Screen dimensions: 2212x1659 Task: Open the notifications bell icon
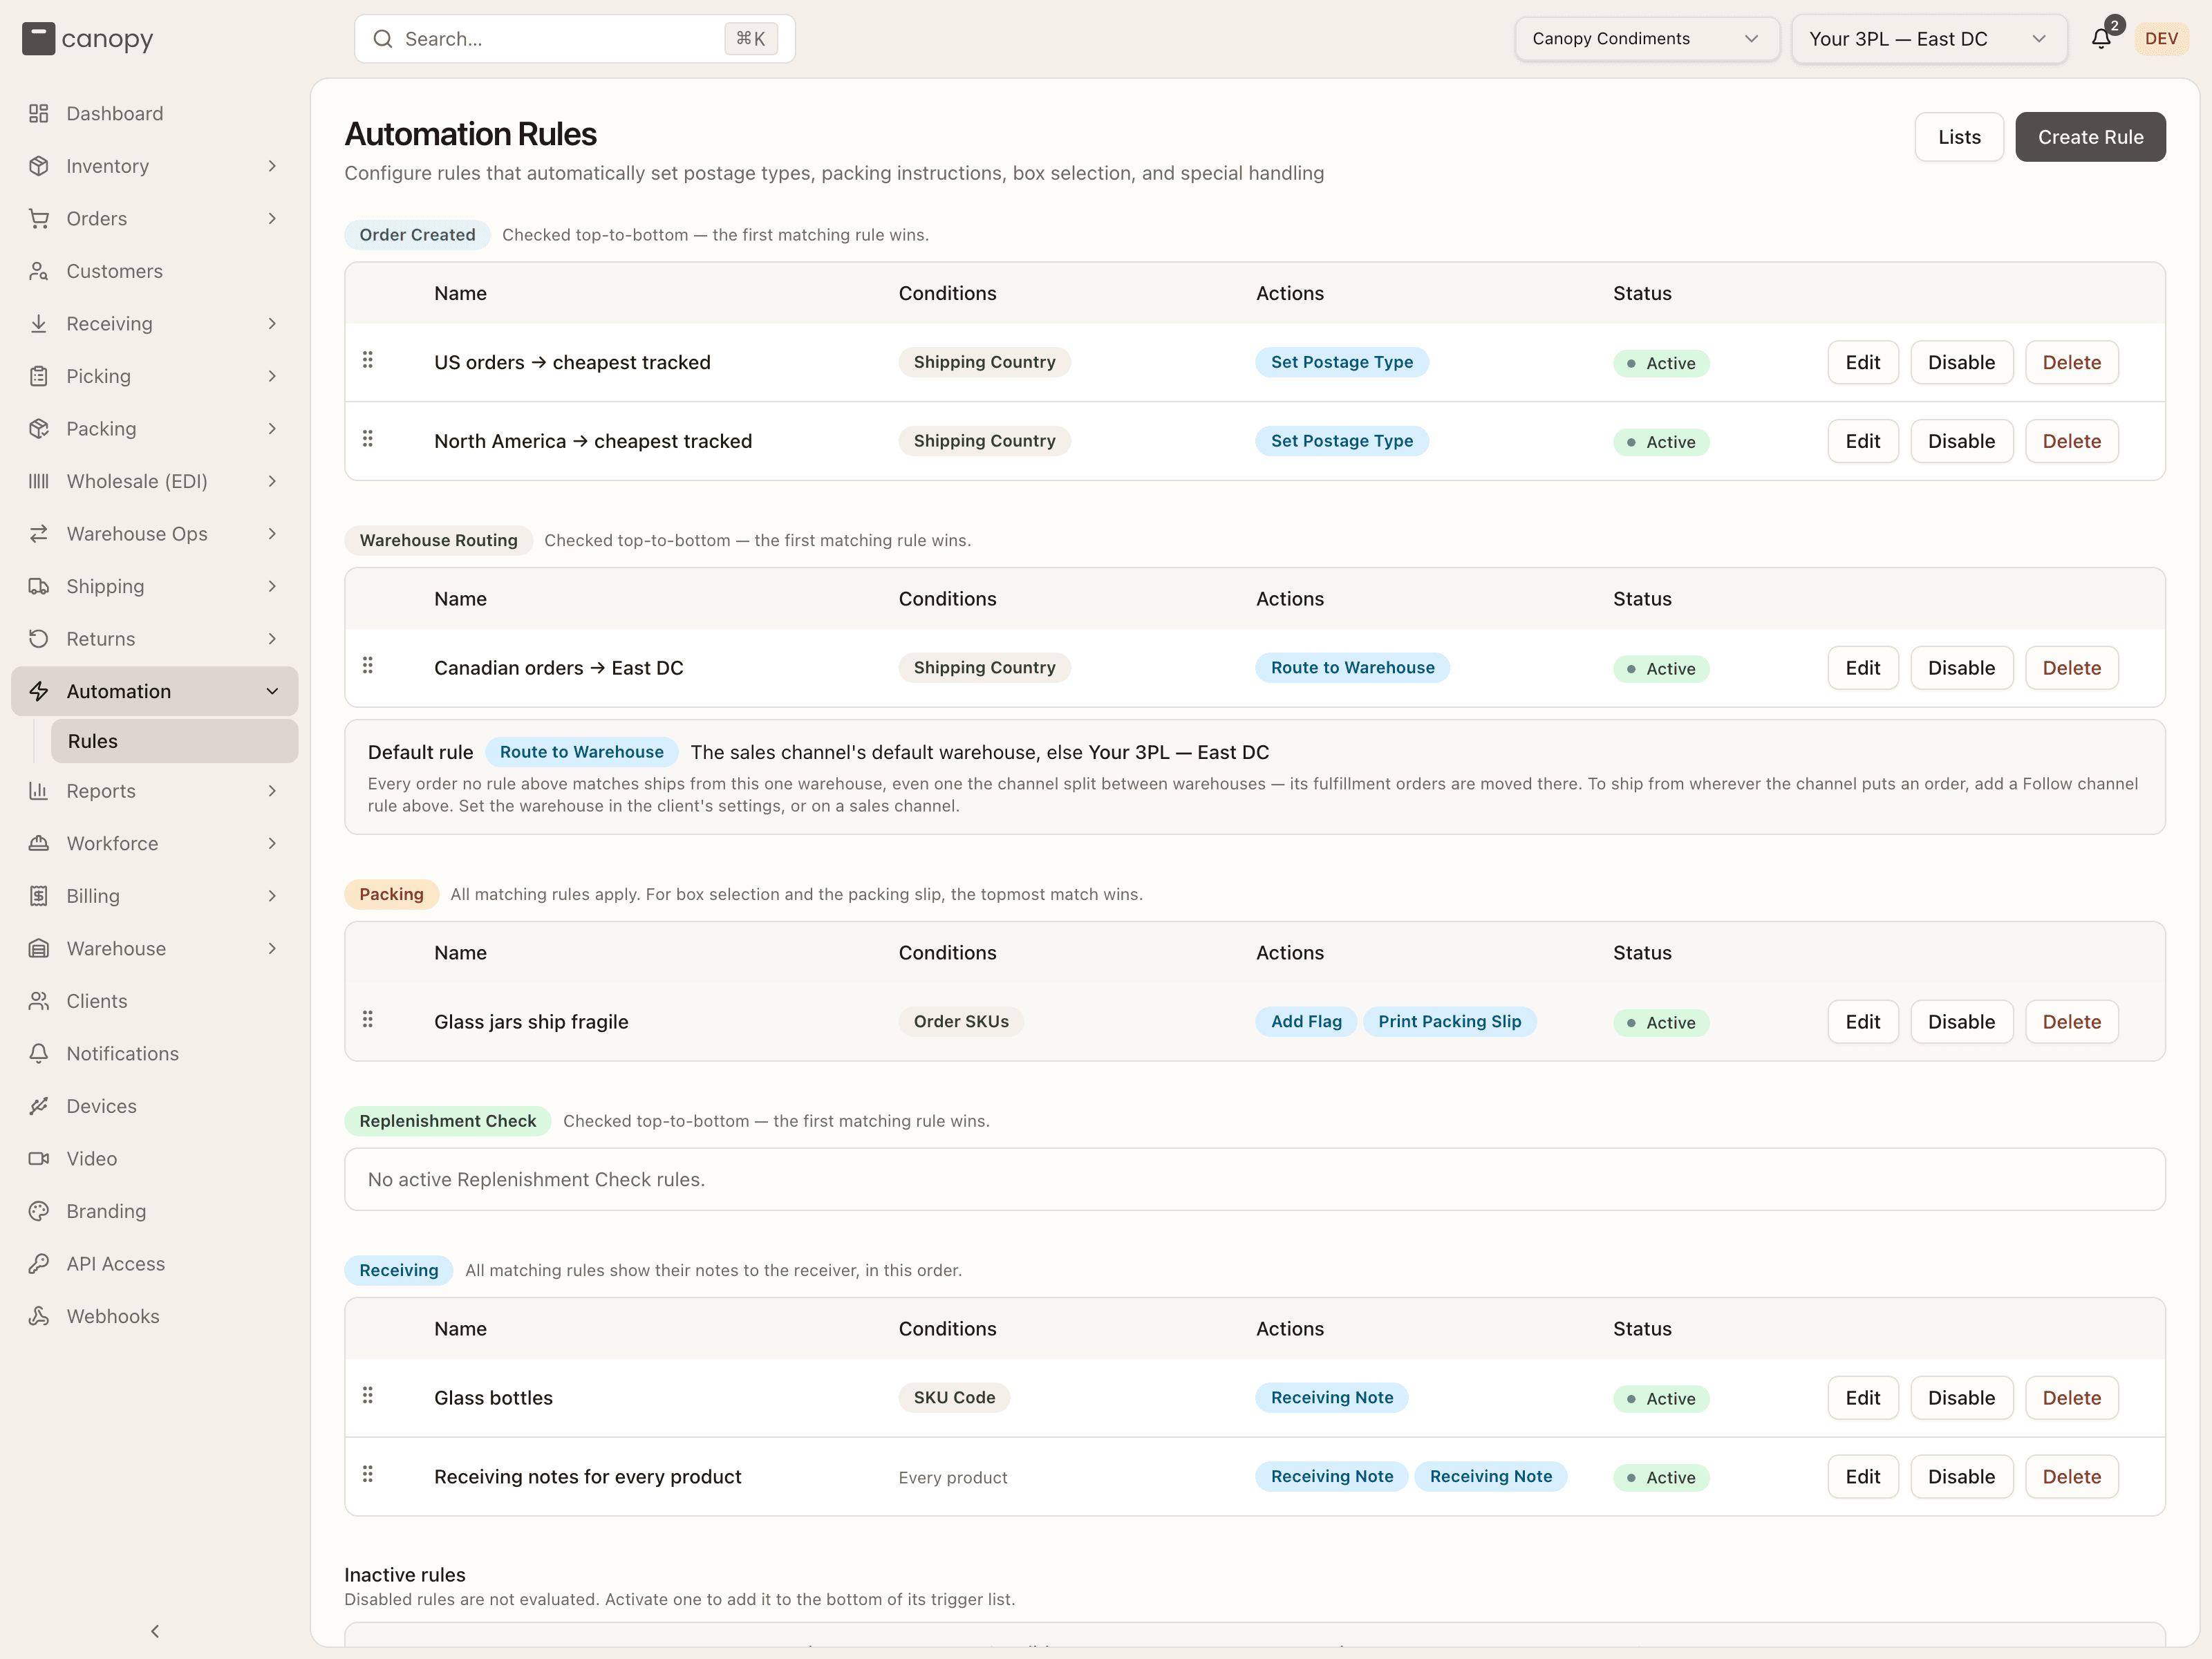point(2100,39)
